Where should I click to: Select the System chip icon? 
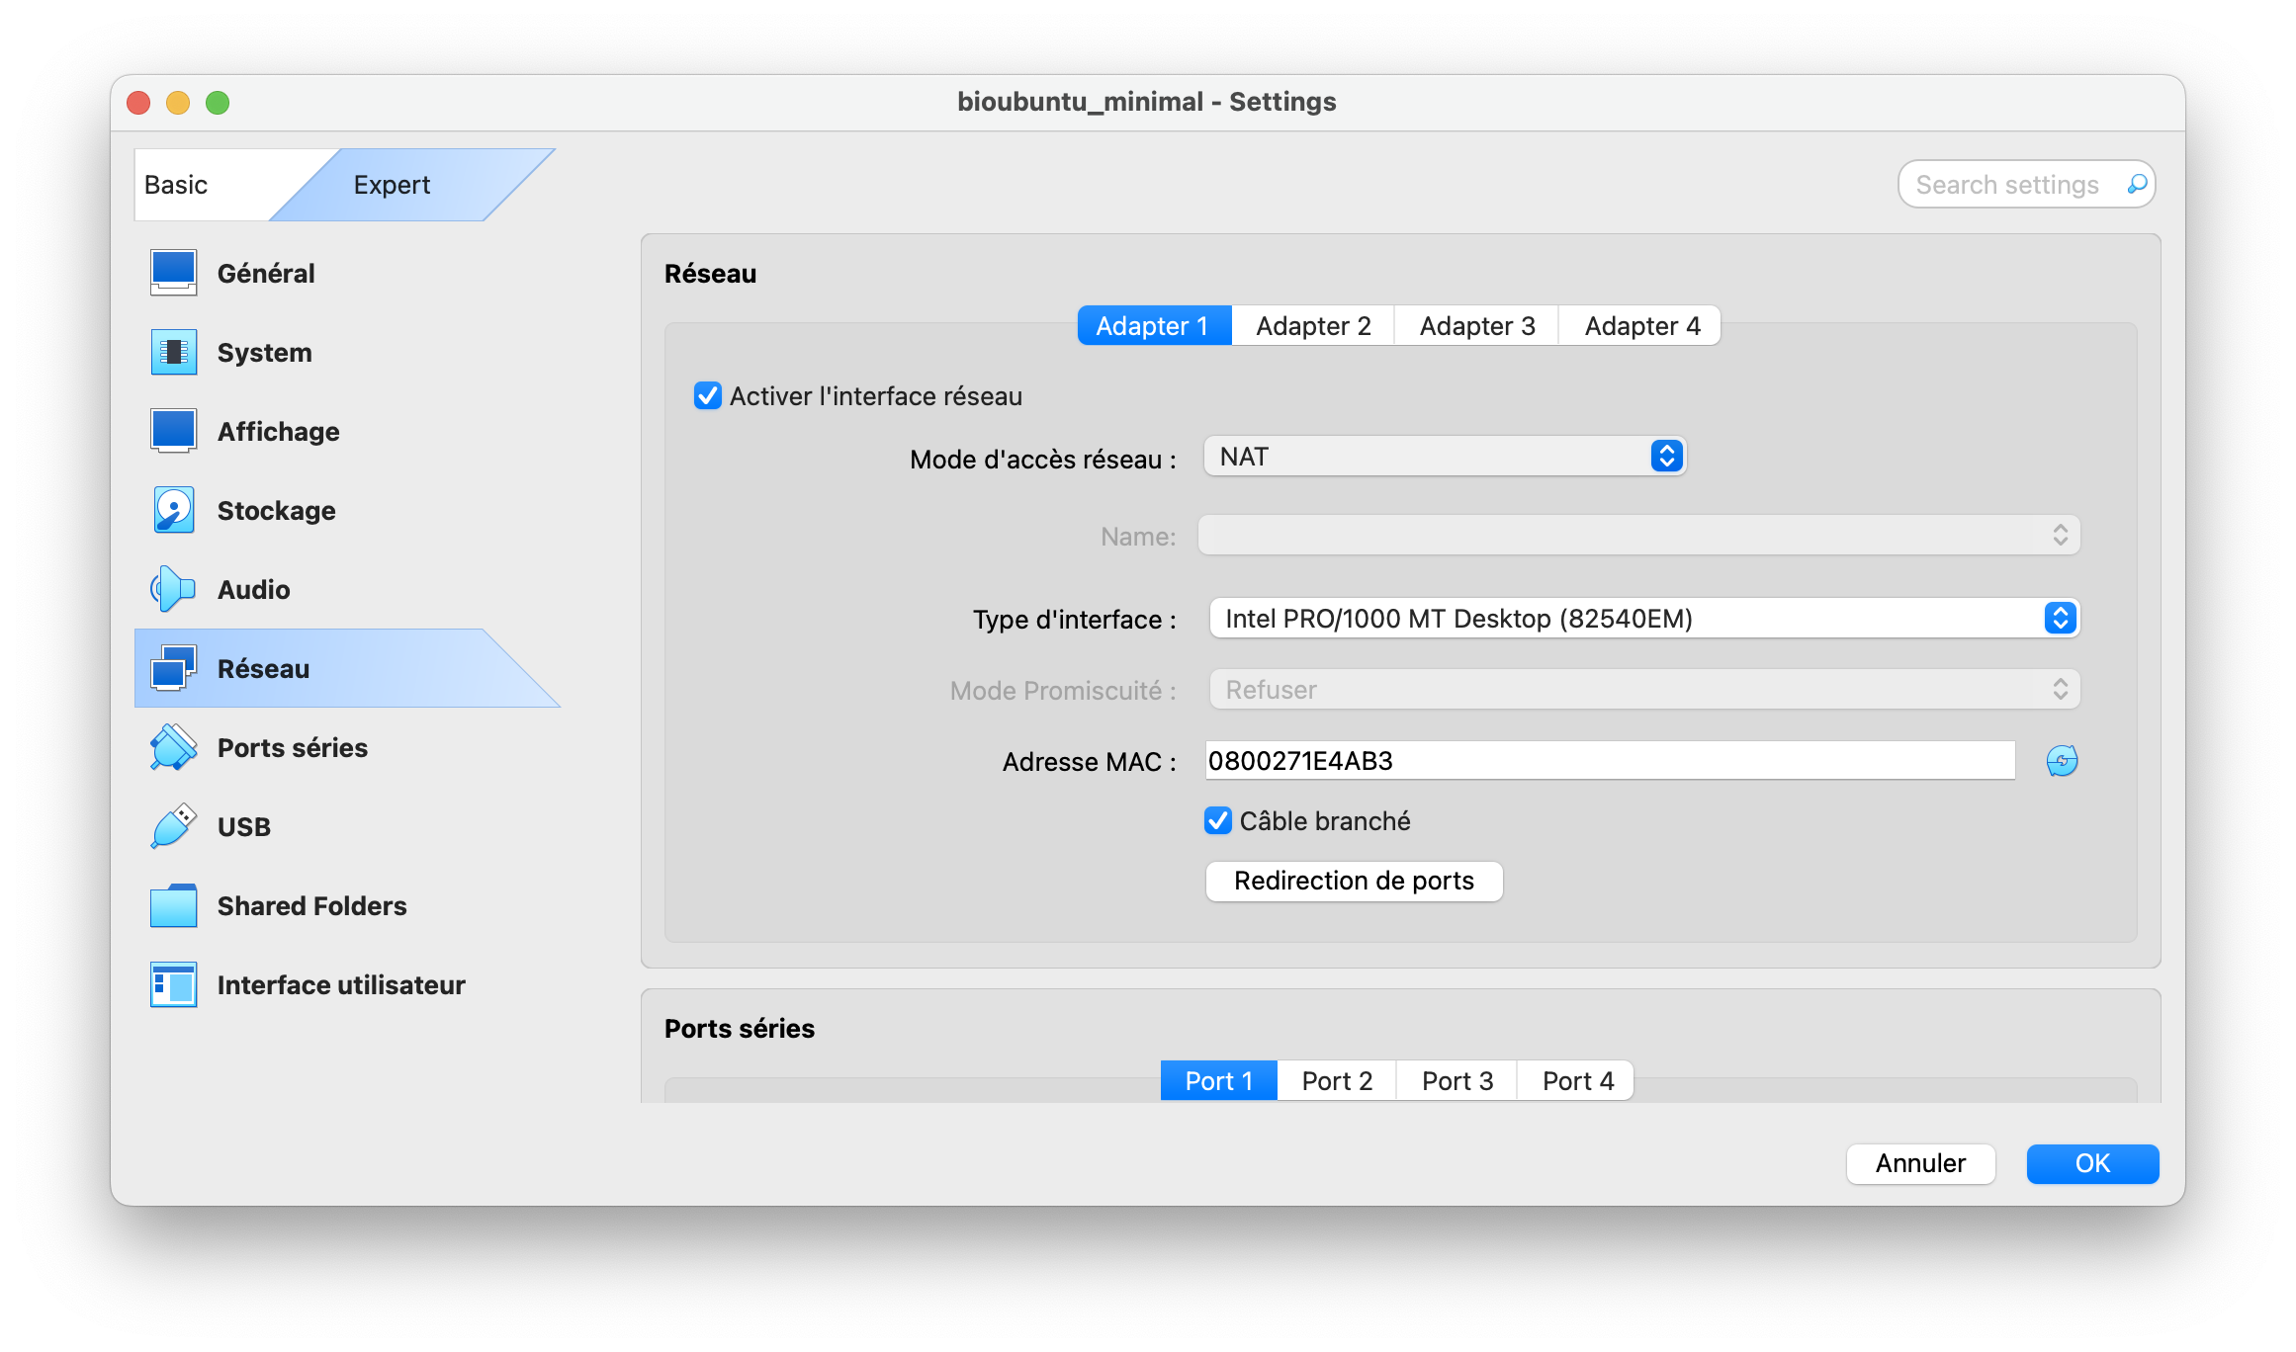click(x=173, y=352)
